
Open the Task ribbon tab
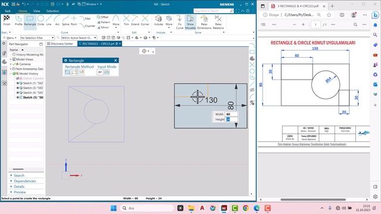[8, 11]
